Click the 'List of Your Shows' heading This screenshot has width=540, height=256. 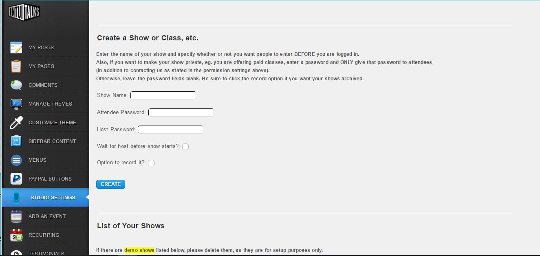131,226
